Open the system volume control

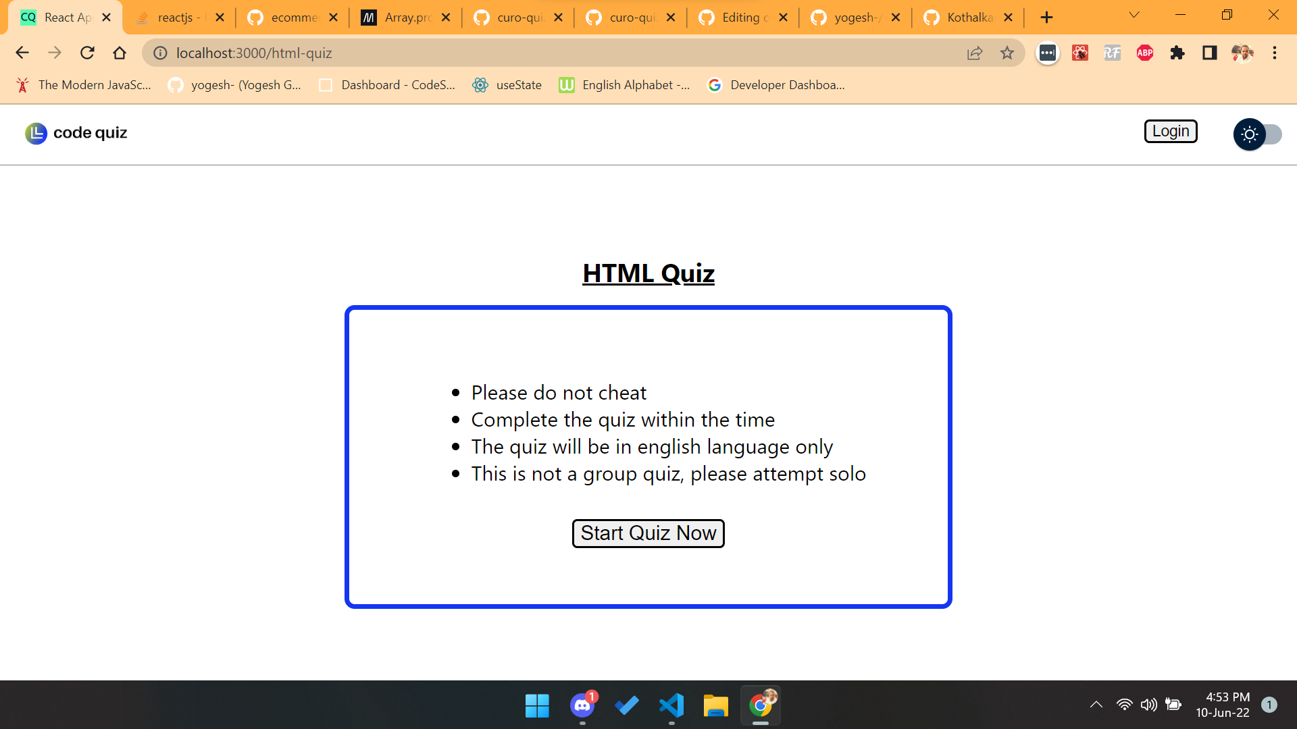coord(1148,705)
